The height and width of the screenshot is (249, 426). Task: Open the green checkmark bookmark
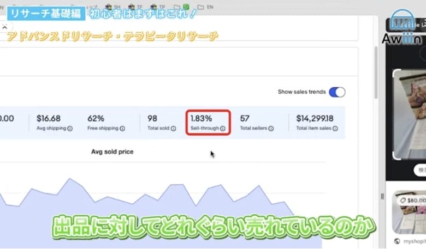(x=186, y=7)
